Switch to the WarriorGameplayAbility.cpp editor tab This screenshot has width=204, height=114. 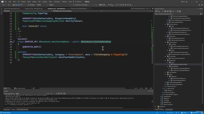click(x=12, y=9)
